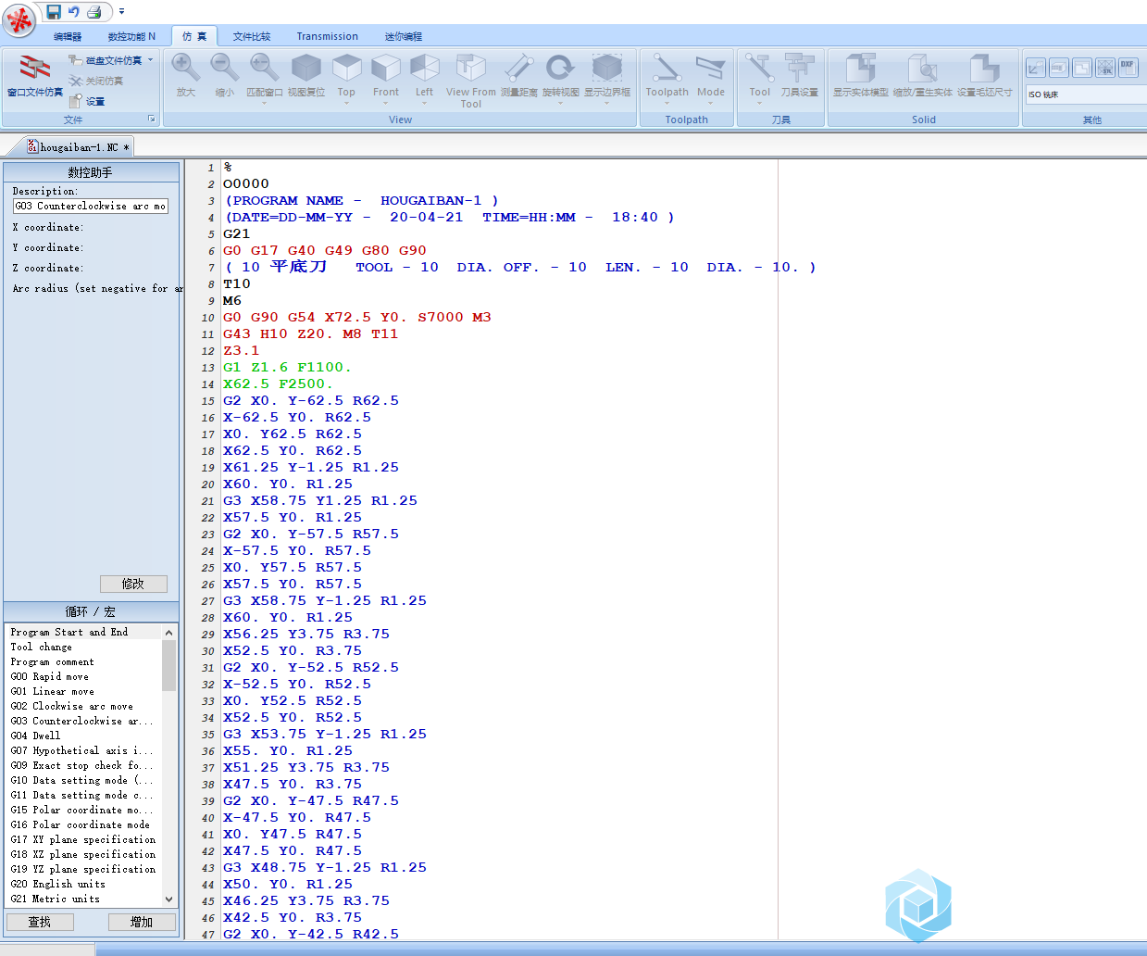This screenshot has width=1147, height=956.
Task: Select the Top view cube
Action: coord(346,69)
